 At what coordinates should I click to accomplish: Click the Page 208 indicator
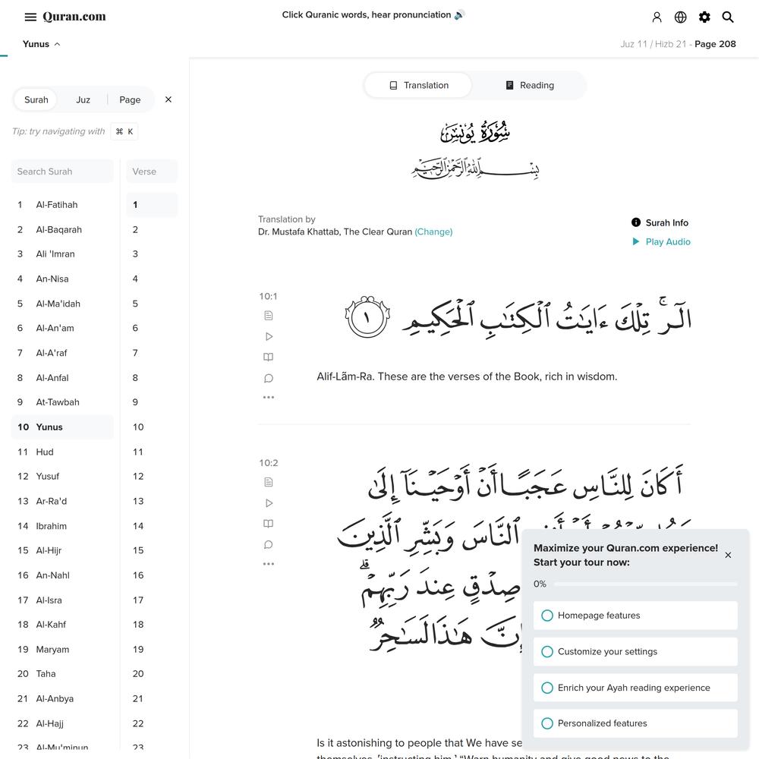[715, 44]
